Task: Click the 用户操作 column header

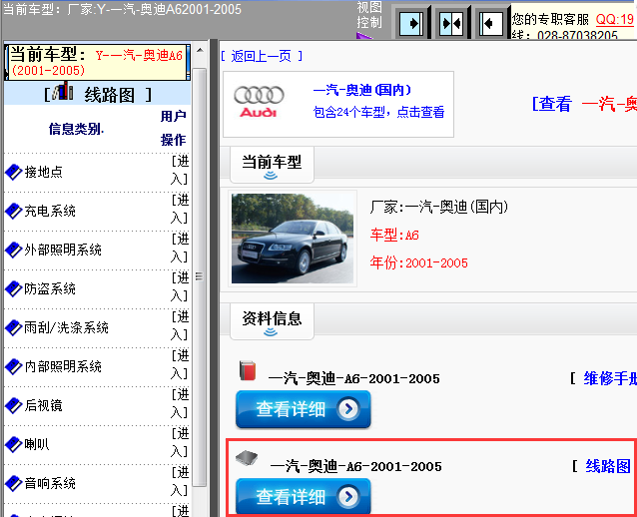Action: tap(174, 128)
